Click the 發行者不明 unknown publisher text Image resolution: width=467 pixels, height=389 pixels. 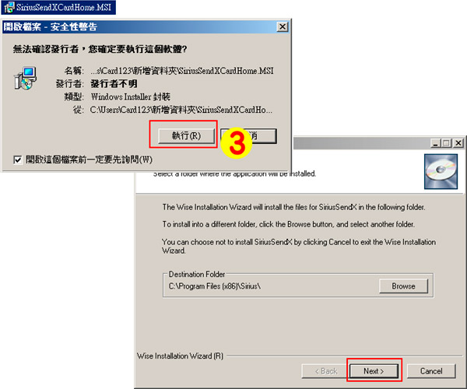tap(114, 84)
